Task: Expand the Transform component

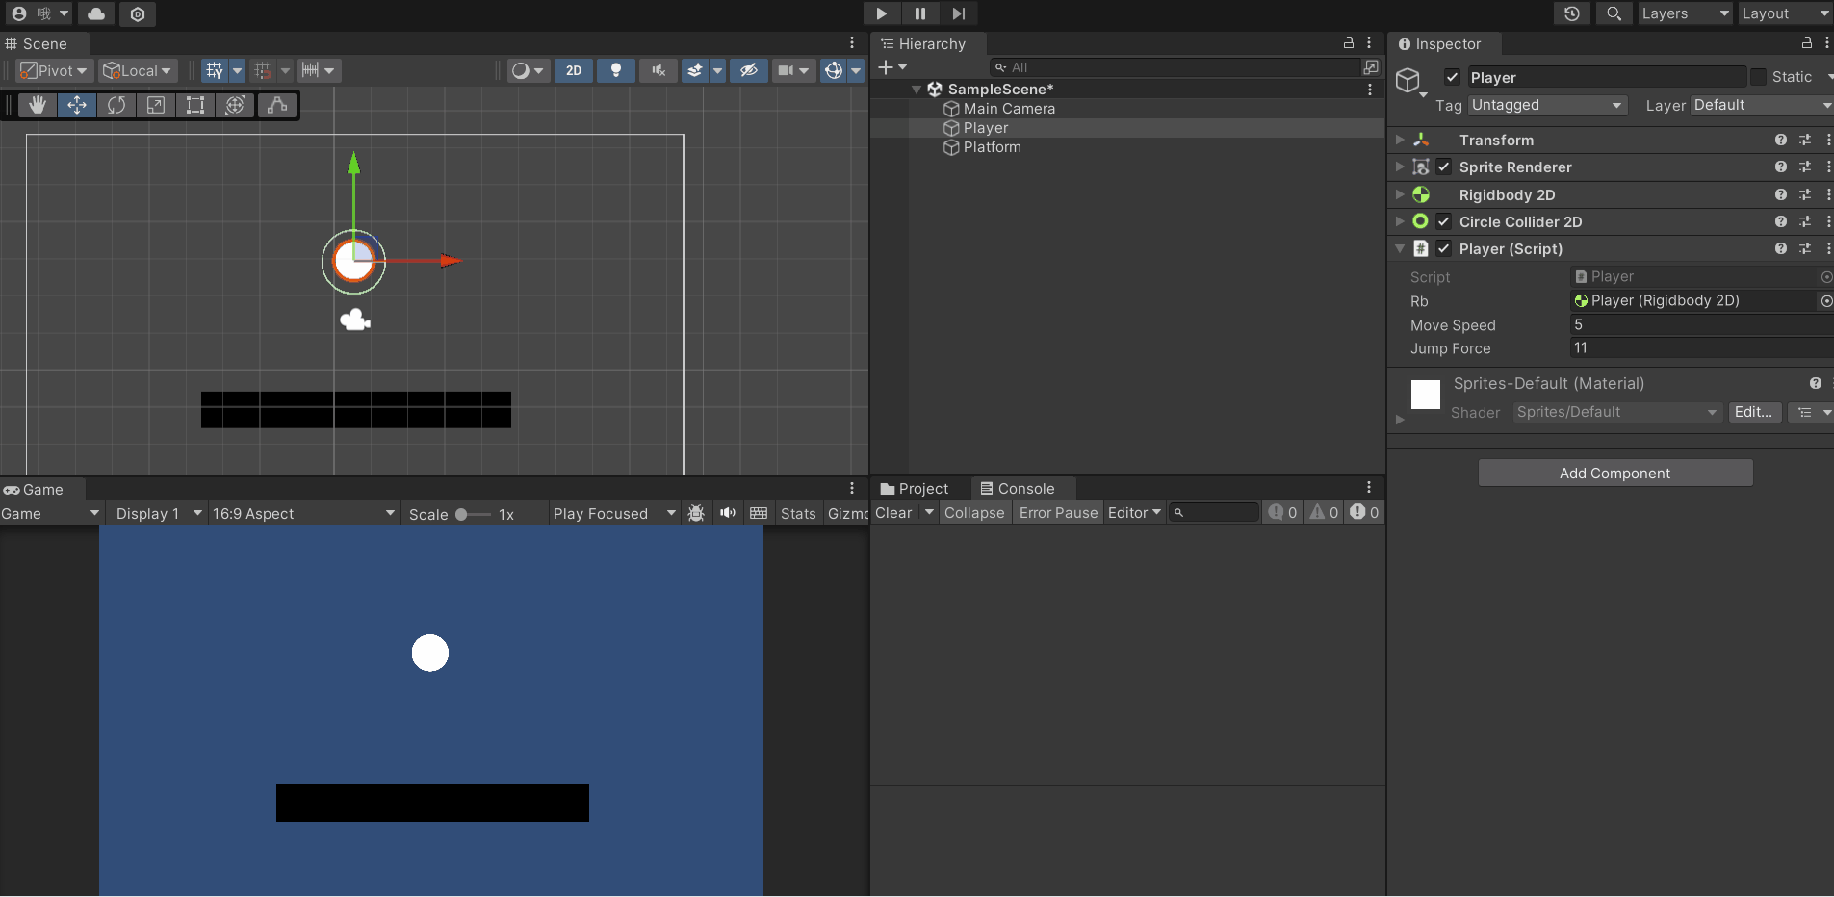Action: click(x=1400, y=140)
